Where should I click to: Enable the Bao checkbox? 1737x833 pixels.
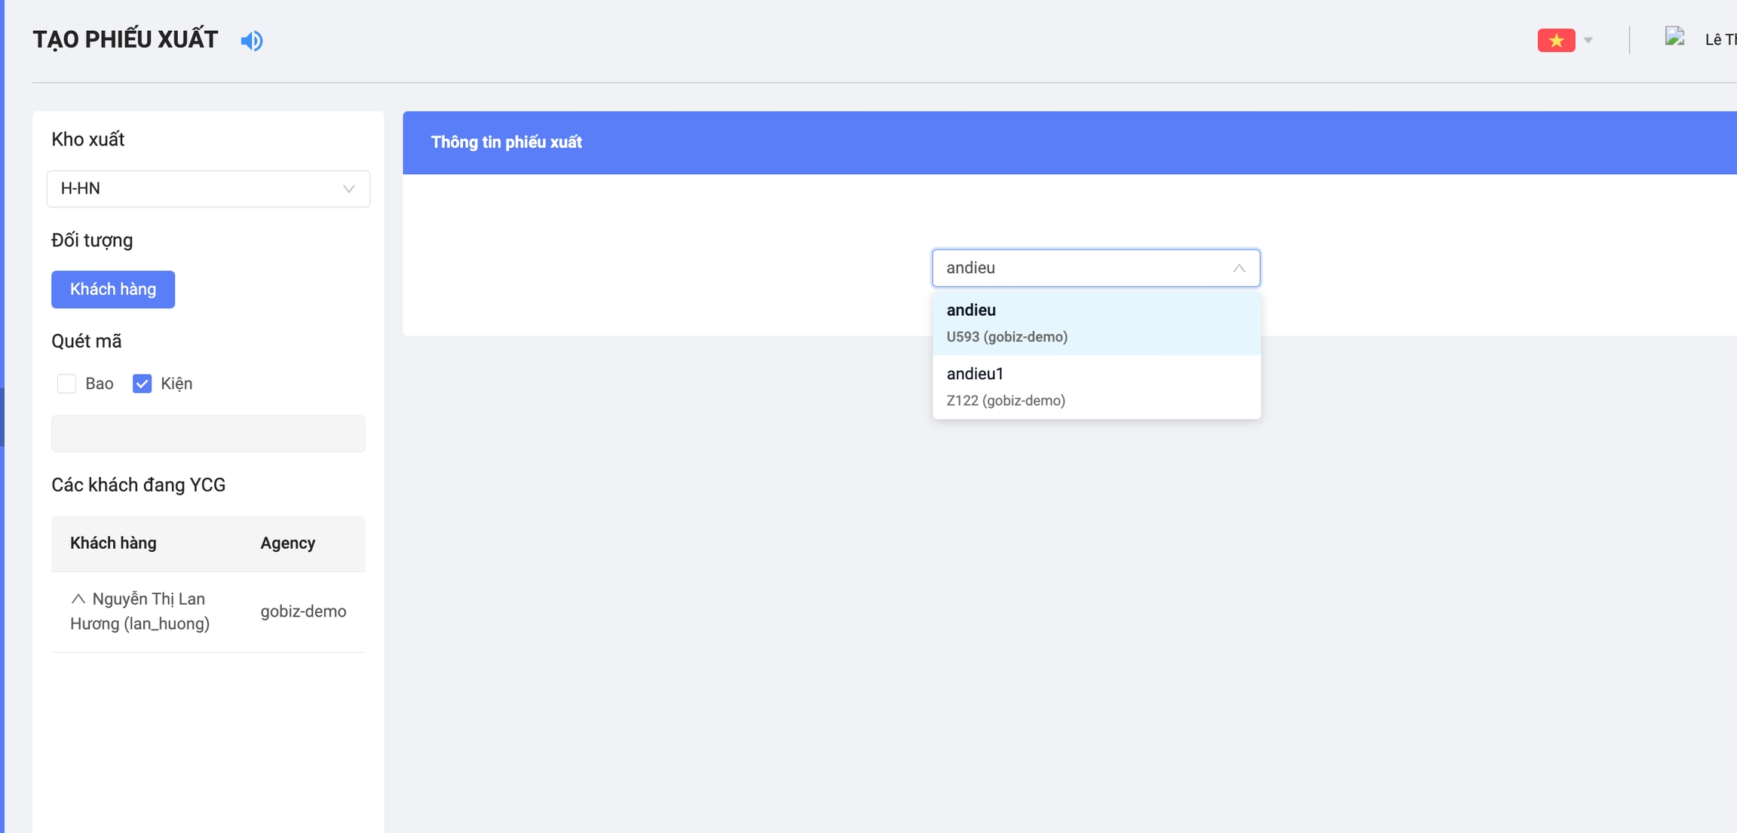67,384
